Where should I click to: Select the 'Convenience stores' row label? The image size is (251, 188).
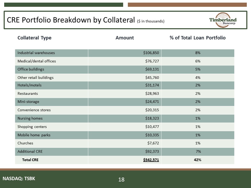click(34, 110)
